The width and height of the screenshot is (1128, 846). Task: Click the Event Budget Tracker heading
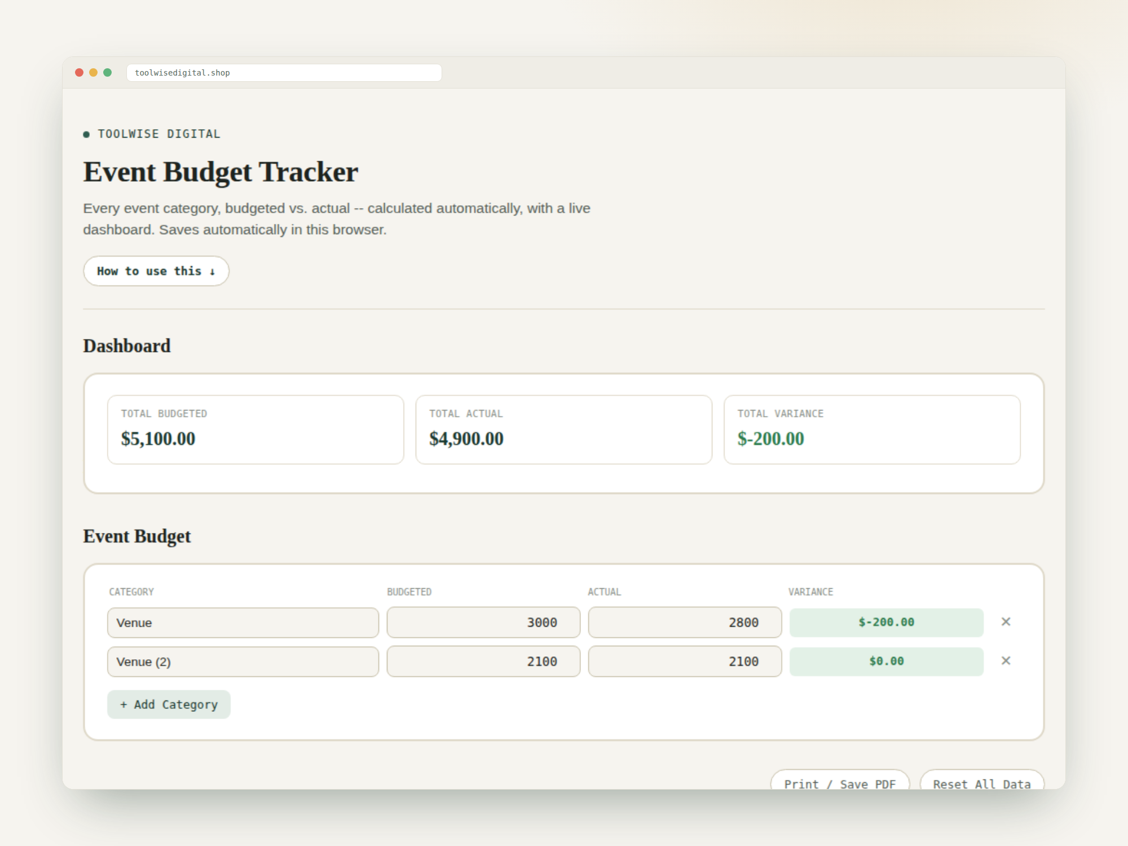click(x=221, y=172)
